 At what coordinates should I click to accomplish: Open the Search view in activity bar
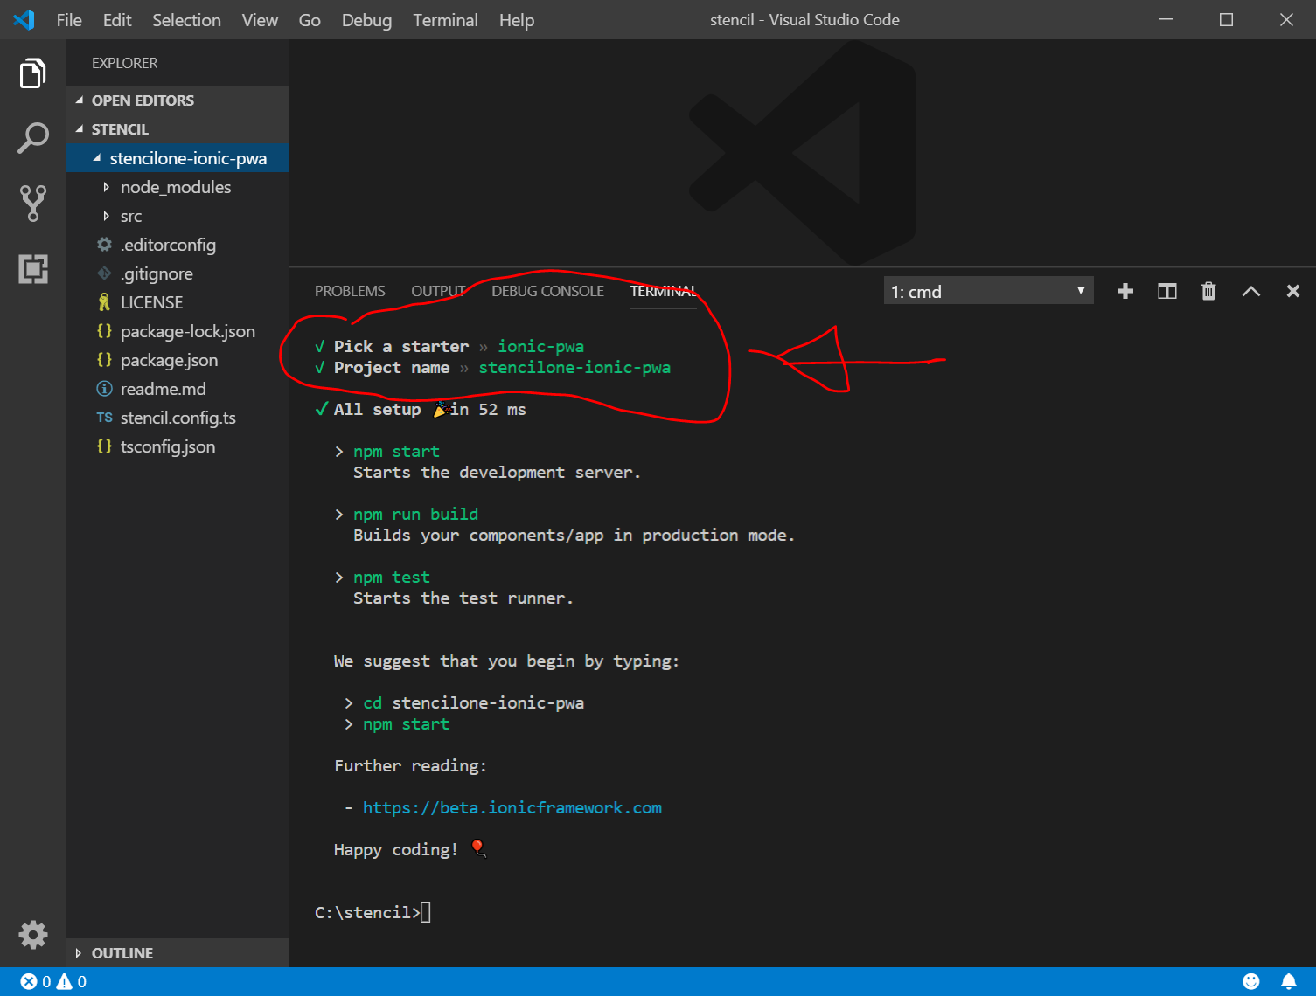click(32, 138)
